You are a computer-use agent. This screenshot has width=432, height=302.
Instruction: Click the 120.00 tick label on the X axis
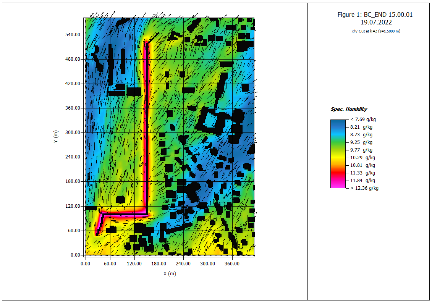point(134,264)
